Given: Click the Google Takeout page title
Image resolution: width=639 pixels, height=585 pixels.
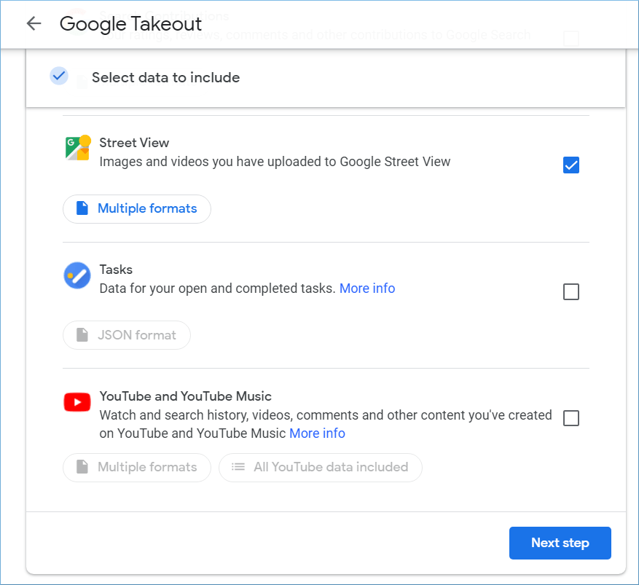Looking at the screenshot, I should click(x=130, y=24).
